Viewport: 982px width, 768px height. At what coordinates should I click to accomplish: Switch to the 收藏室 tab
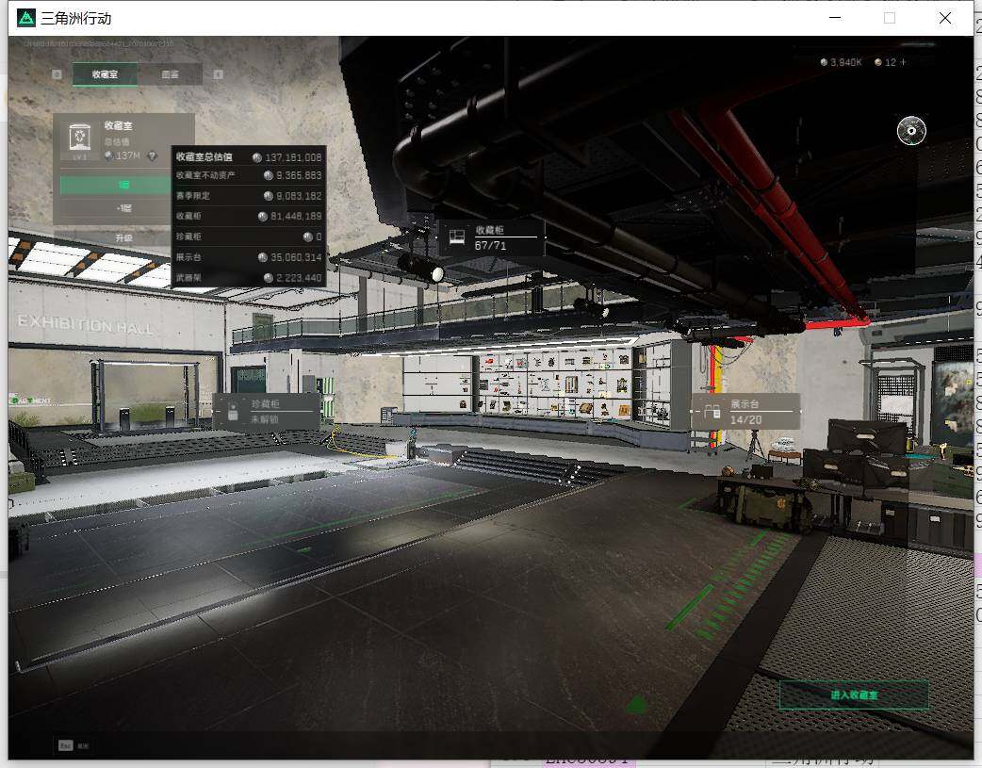105,74
